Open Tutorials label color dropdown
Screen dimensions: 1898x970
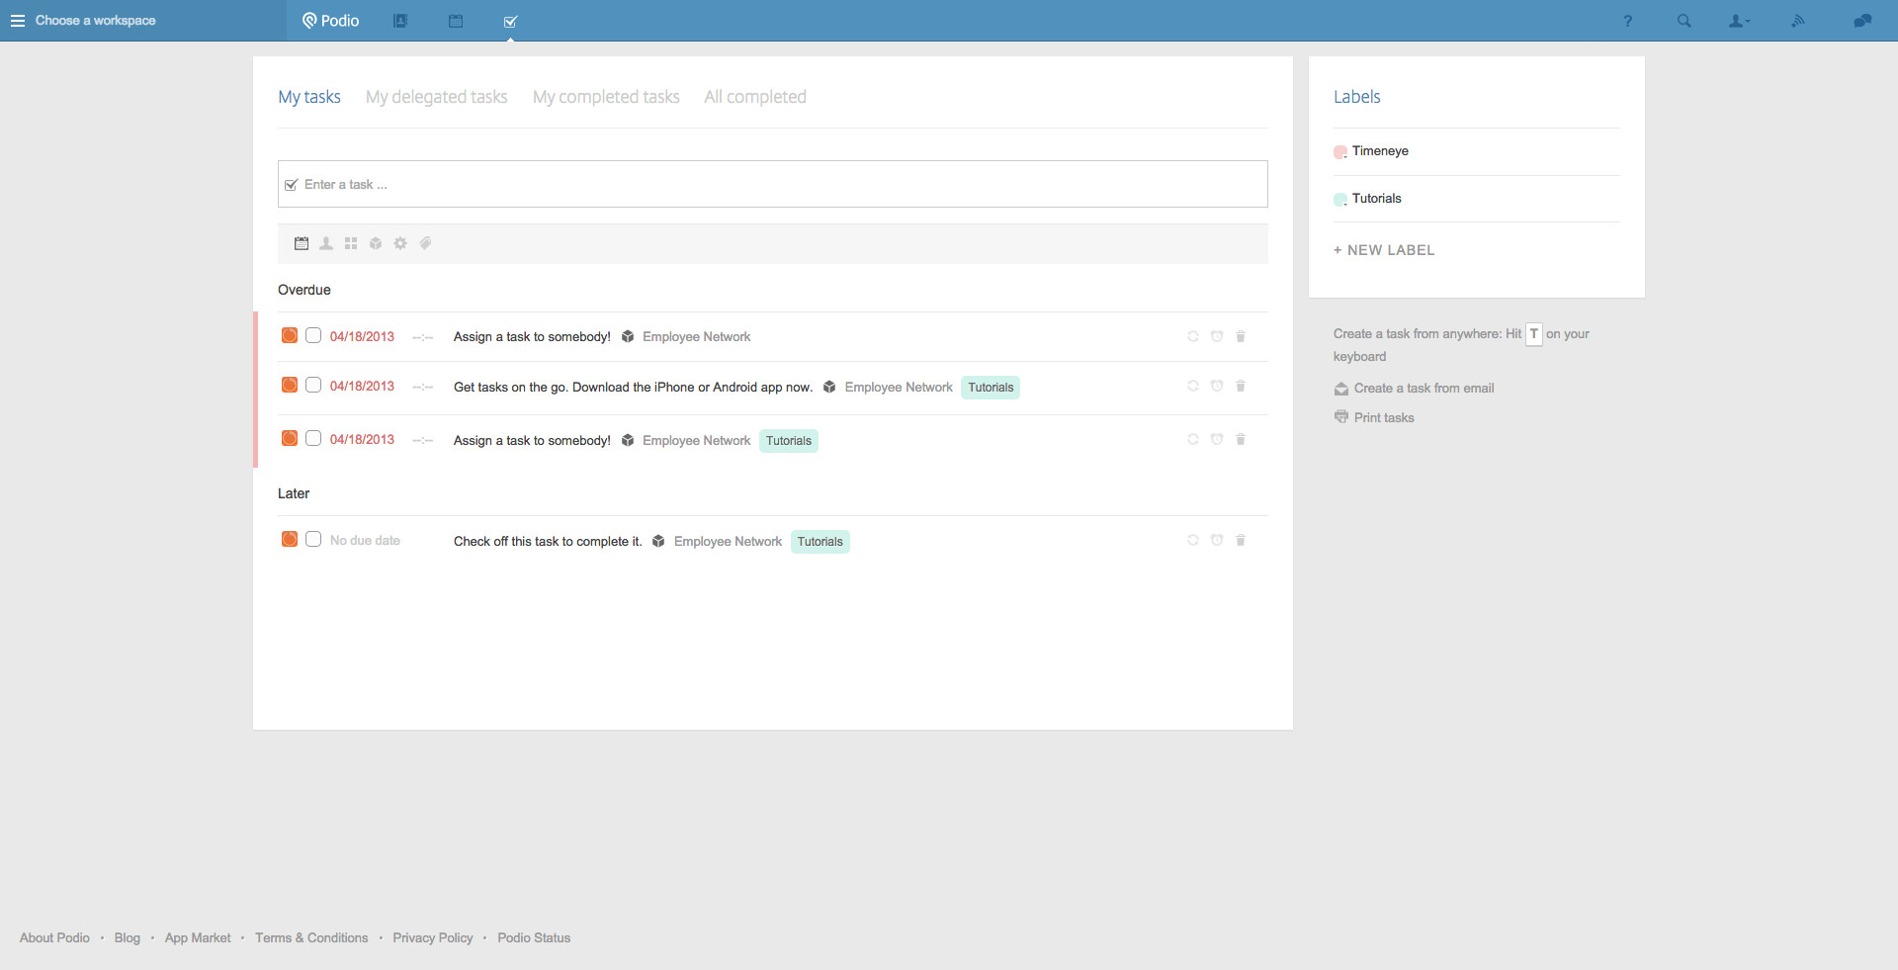1340,200
